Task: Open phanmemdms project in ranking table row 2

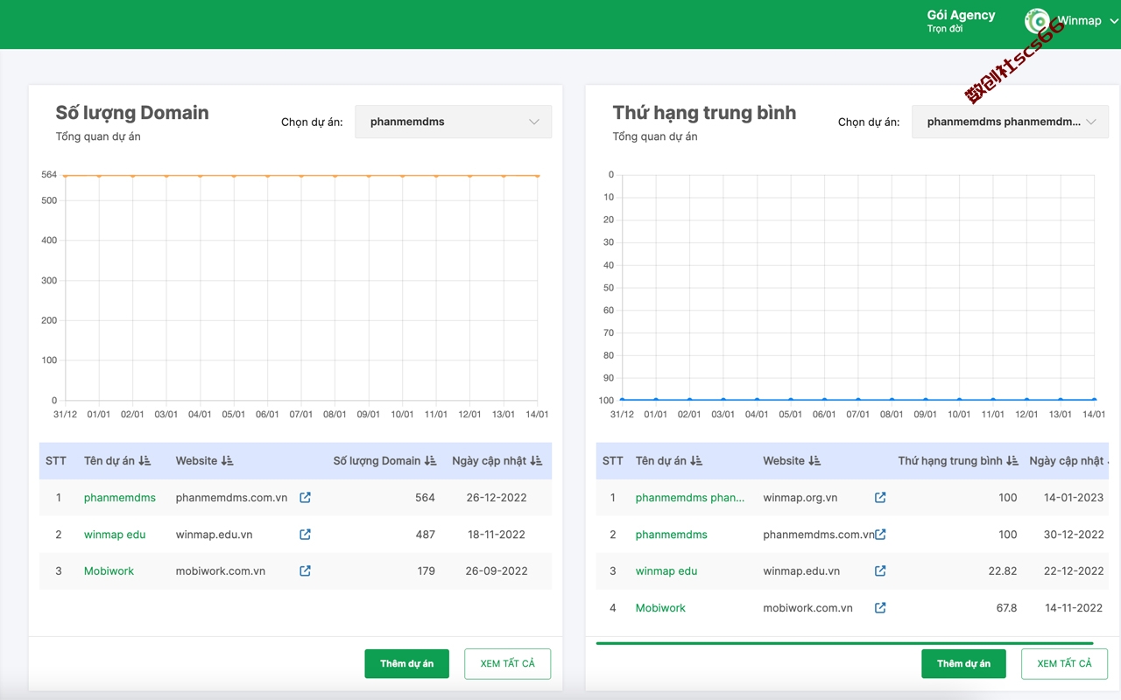Action: click(672, 534)
